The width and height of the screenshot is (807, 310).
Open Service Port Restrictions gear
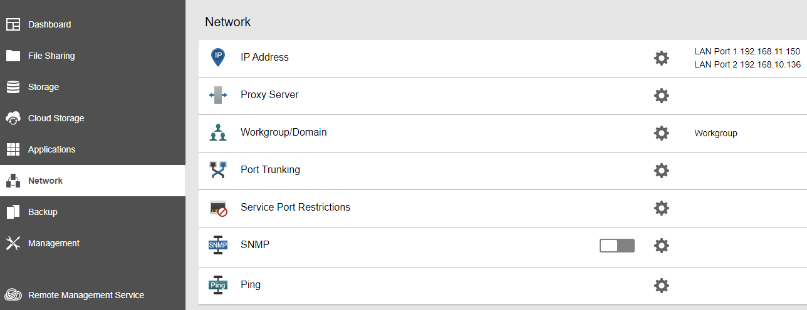click(661, 208)
